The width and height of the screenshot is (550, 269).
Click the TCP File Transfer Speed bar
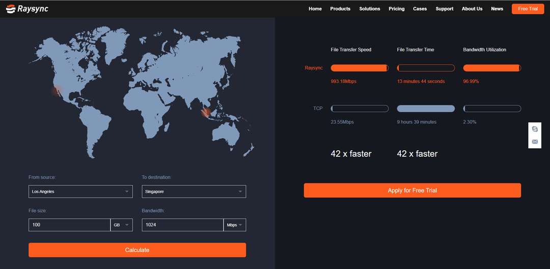(360, 109)
